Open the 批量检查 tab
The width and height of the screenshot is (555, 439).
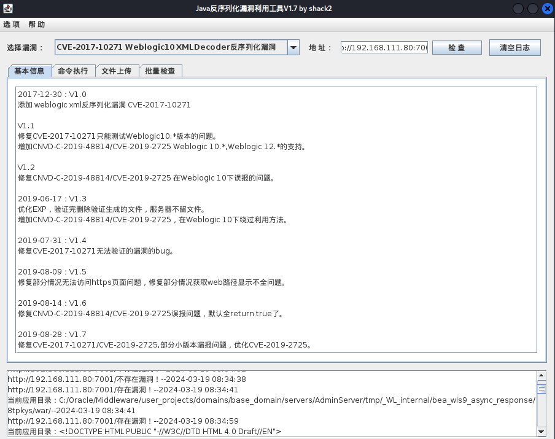tap(160, 71)
